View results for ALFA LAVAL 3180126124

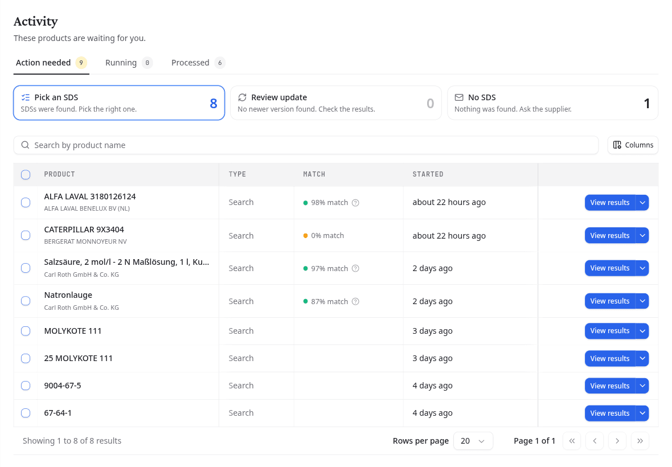(x=610, y=203)
